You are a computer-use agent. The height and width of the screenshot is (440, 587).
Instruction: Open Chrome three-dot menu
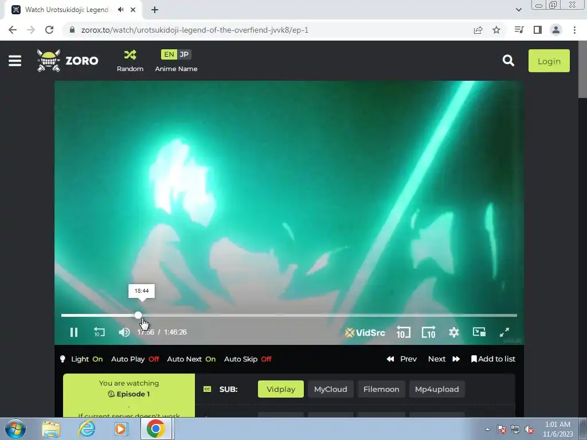(x=574, y=30)
